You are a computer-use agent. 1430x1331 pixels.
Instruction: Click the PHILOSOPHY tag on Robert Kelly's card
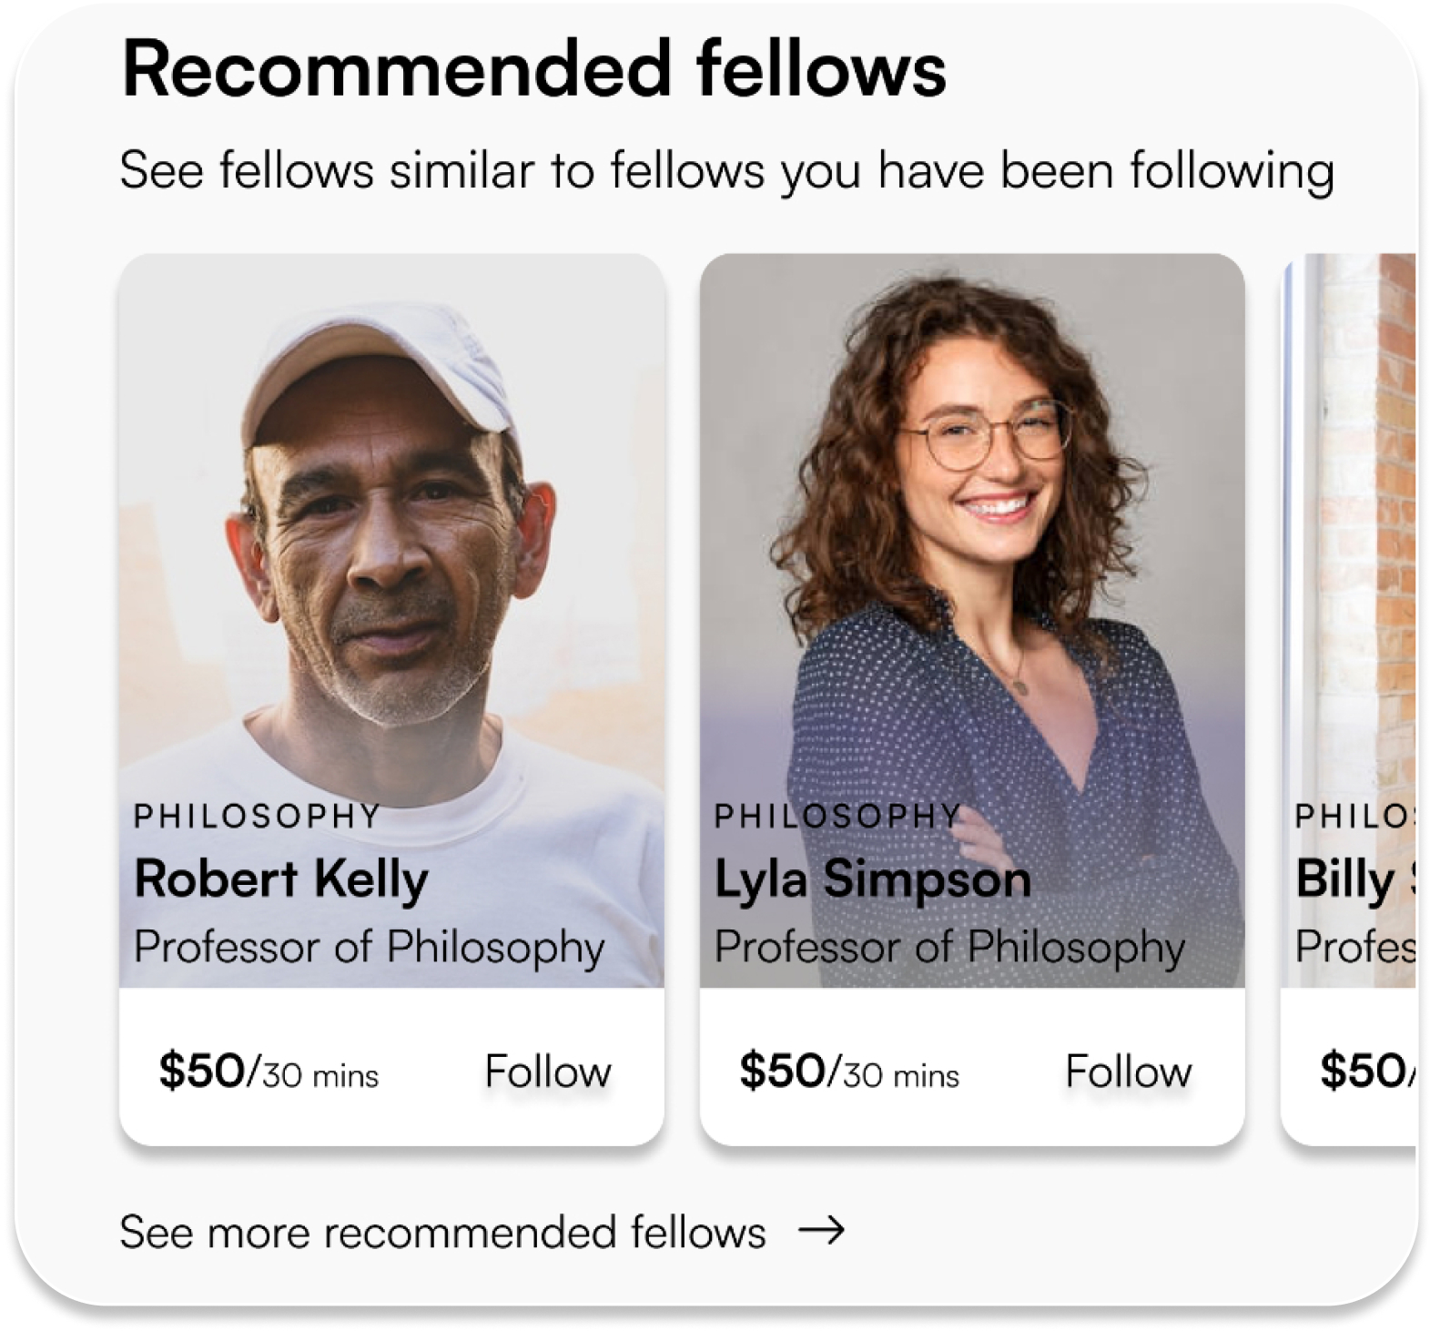[258, 814]
